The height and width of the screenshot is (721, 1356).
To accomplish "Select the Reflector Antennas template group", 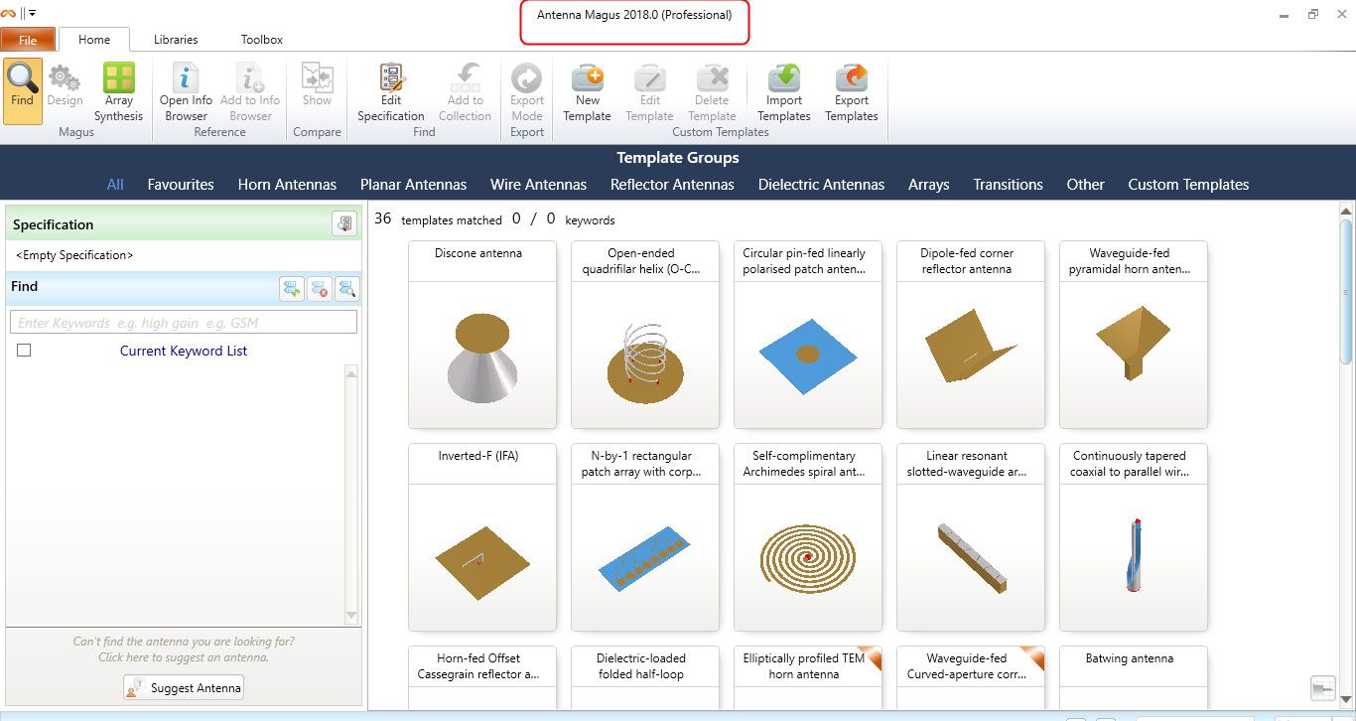I will [x=672, y=185].
